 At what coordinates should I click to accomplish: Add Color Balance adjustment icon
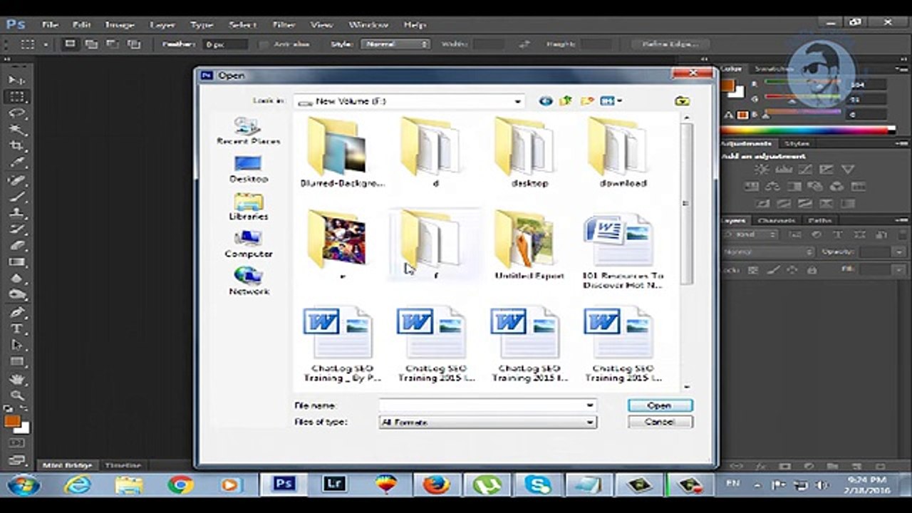[x=772, y=187]
